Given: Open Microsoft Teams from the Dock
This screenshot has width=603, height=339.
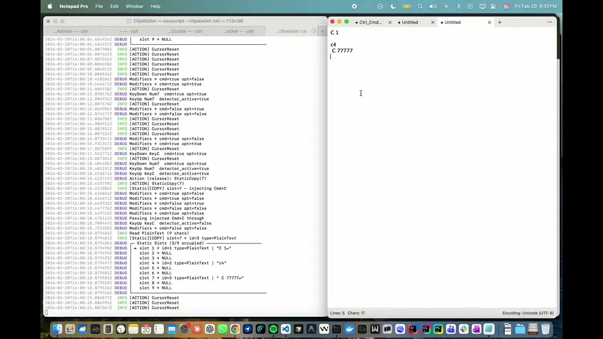Looking at the screenshot, I should tap(451, 329).
